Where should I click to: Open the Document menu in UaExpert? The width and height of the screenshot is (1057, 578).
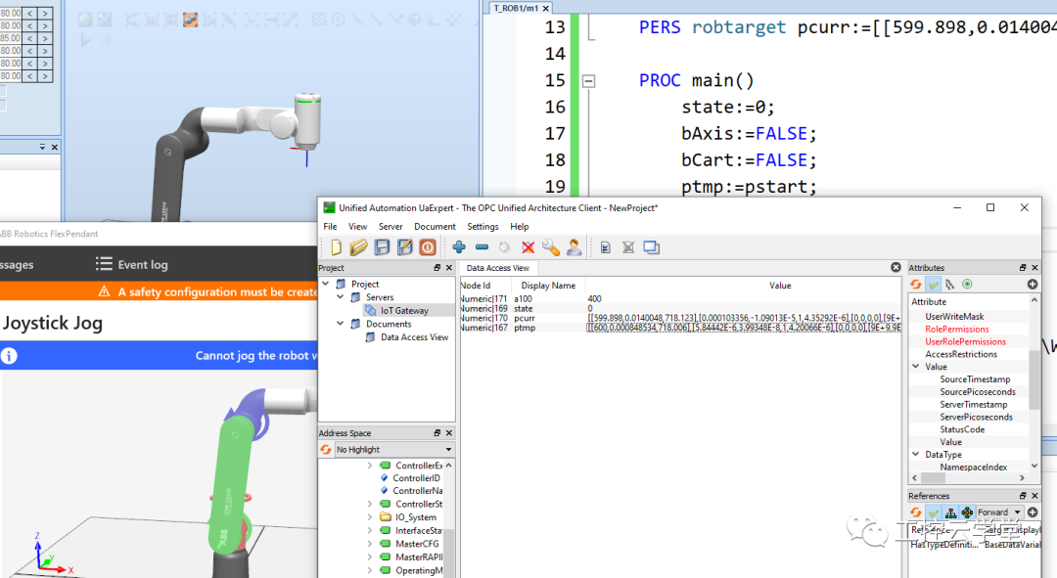coord(435,226)
